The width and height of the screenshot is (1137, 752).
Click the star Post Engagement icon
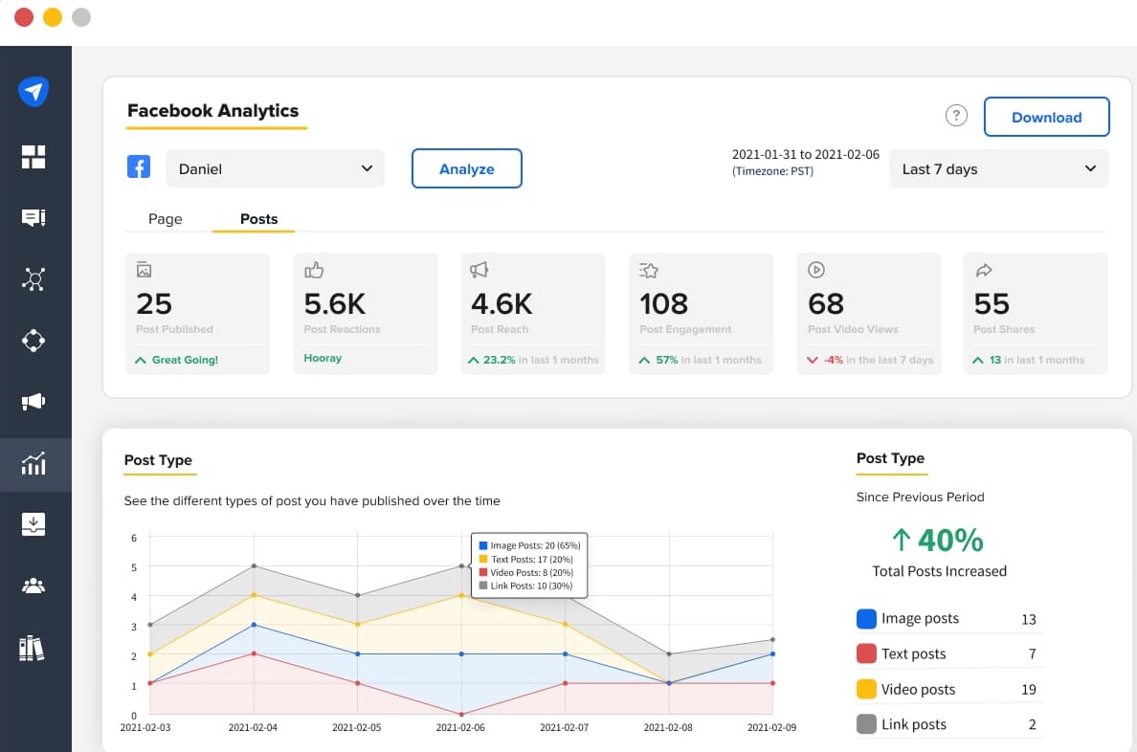pyautogui.click(x=648, y=271)
